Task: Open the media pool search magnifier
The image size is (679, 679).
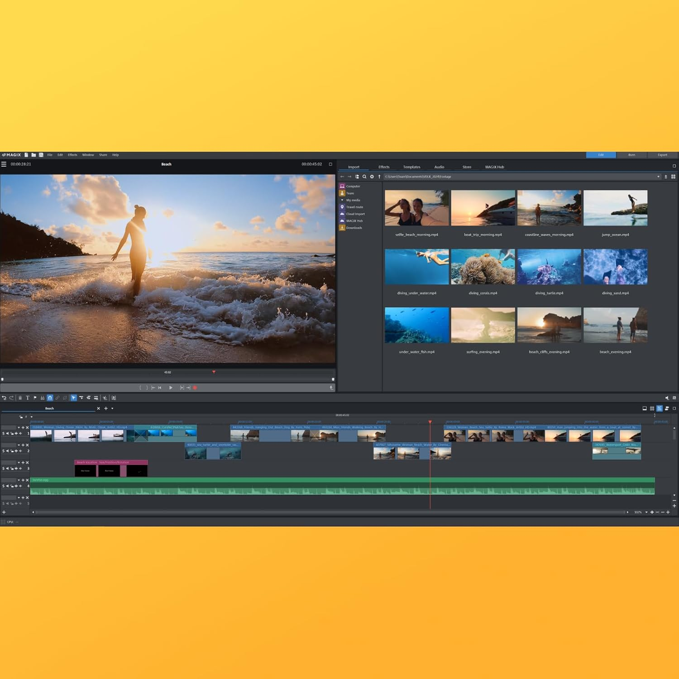Action: 365,177
